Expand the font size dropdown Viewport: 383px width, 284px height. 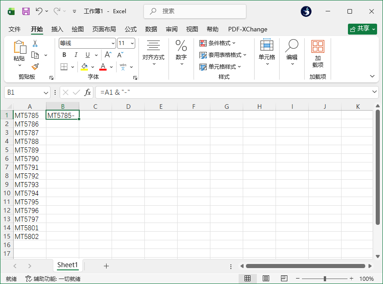click(x=132, y=43)
